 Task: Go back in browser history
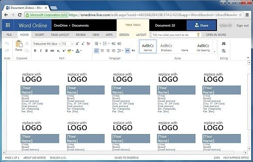(6, 15)
